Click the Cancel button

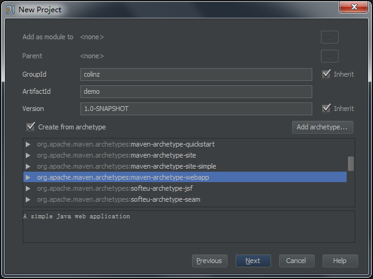(296, 261)
